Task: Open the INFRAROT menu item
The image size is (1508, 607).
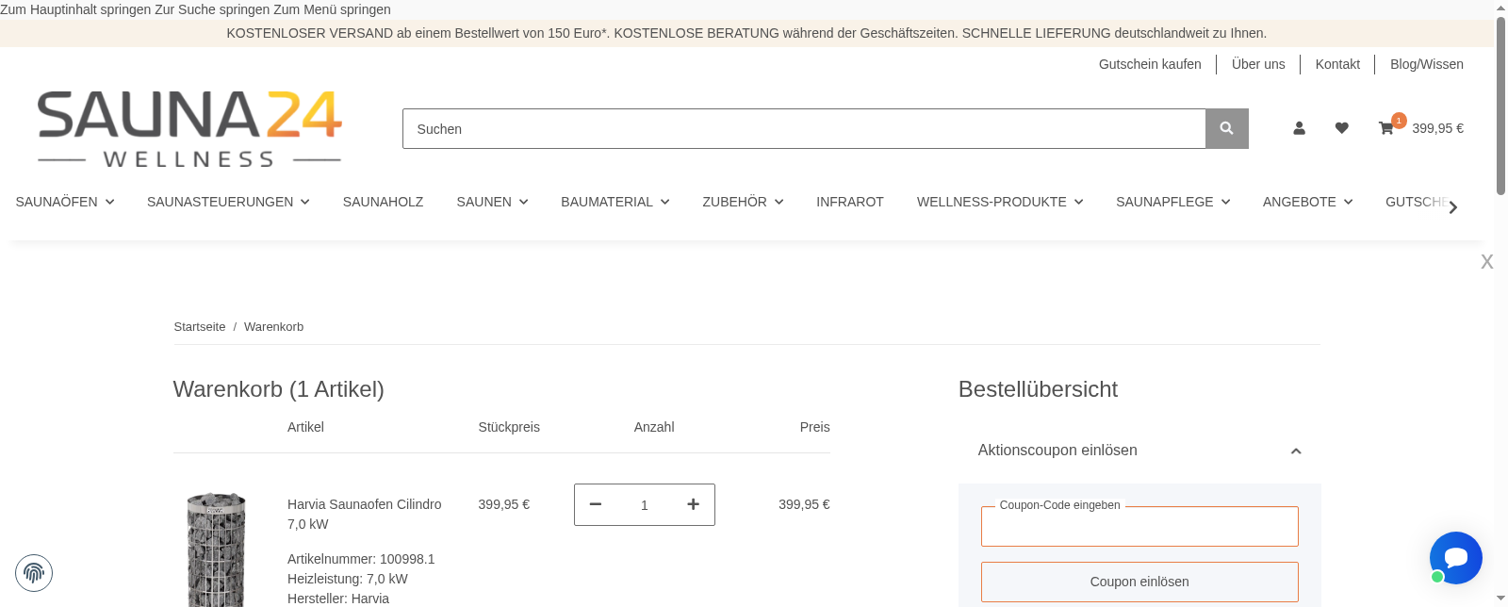Action: coord(849,202)
